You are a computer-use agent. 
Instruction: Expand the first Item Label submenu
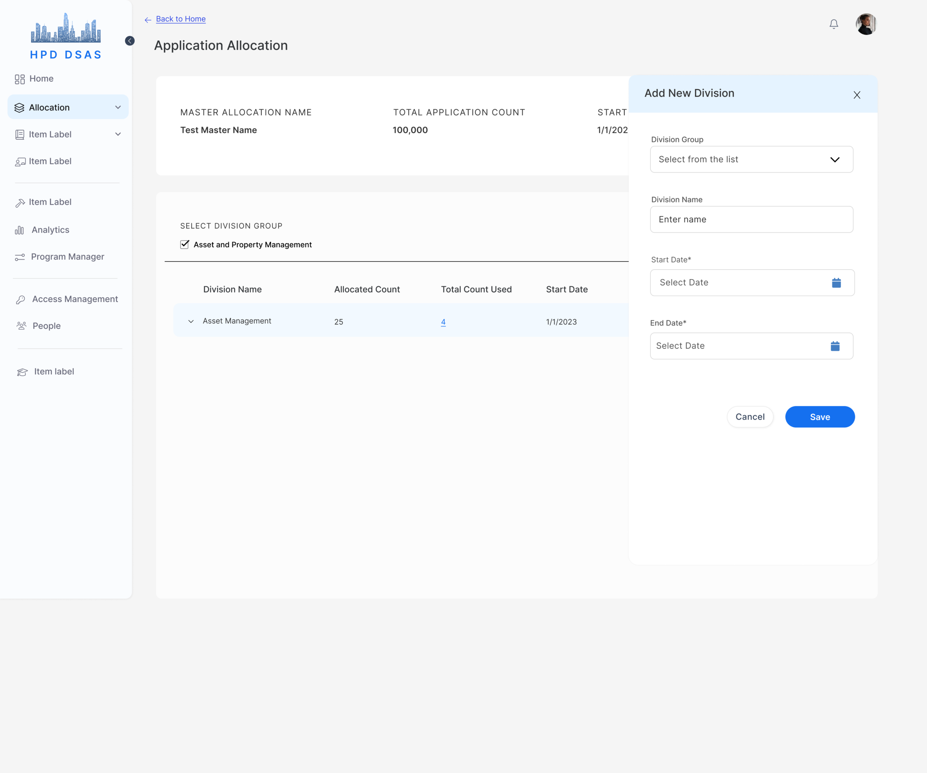pos(118,134)
